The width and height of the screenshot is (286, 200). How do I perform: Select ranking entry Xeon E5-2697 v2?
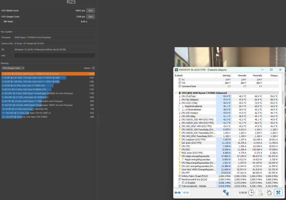tap(48, 113)
